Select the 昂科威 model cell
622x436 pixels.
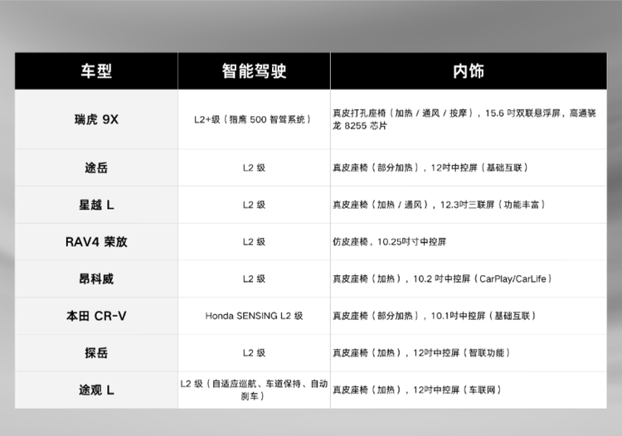click(96, 279)
